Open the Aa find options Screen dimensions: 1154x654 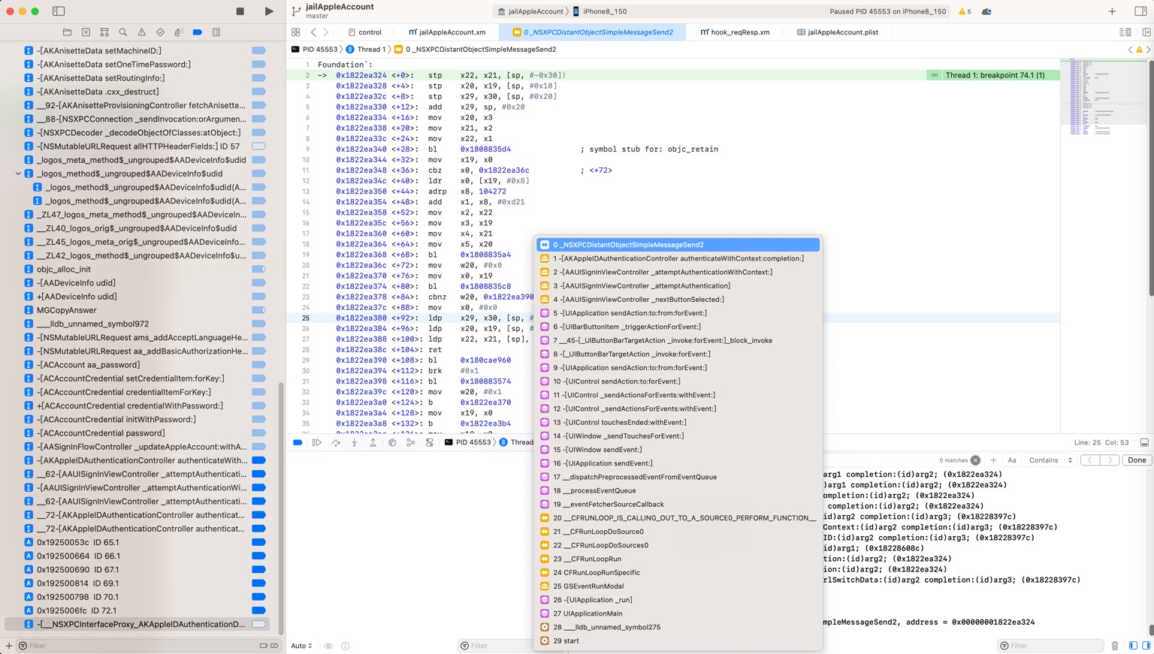[x=1012, y=460]
